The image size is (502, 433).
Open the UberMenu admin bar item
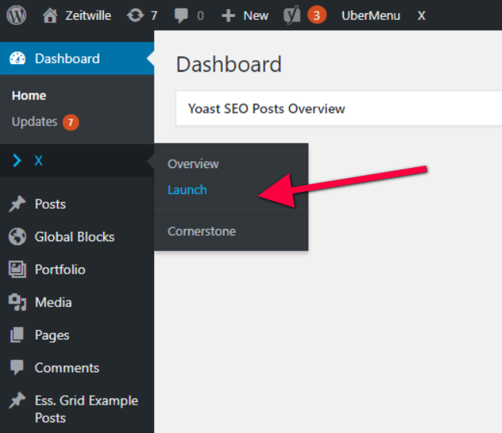click(371, 15)
